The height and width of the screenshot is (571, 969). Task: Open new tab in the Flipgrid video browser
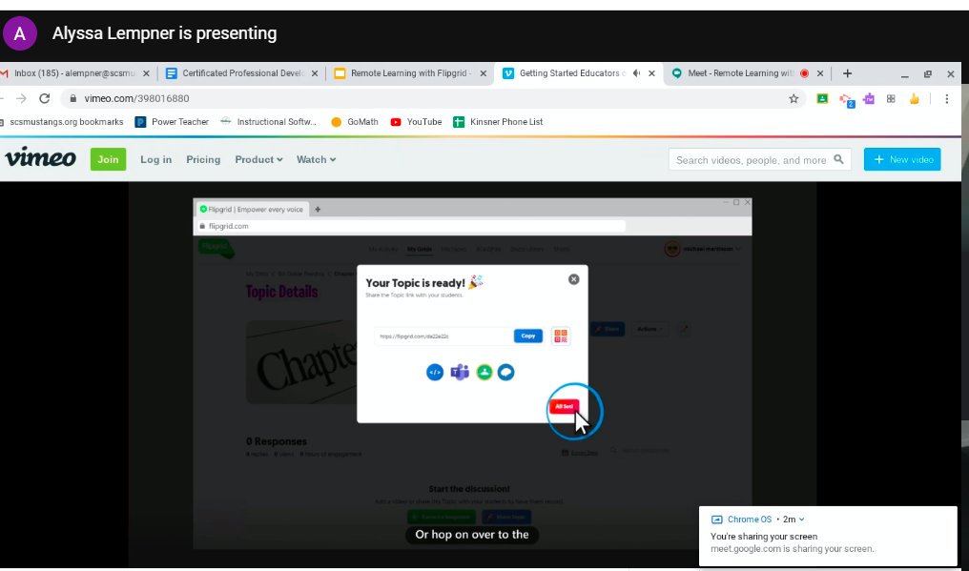318,210
